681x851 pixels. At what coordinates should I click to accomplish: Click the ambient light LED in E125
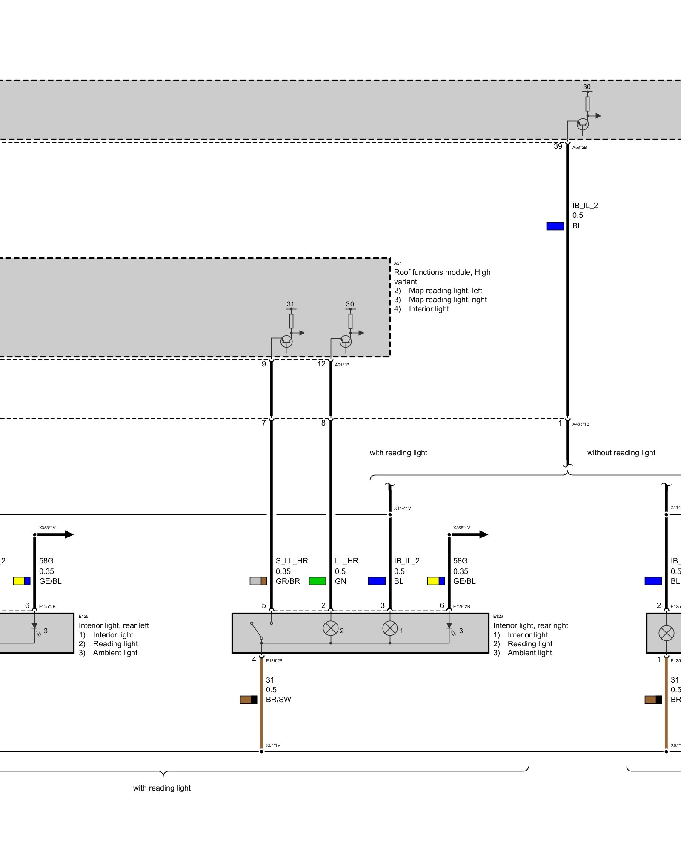click(35, 628)
